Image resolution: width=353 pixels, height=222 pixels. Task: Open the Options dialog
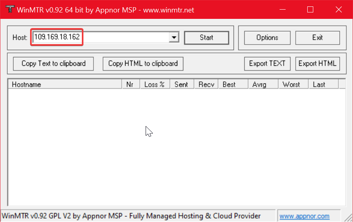pyautogui.click(x=267, y=38)
